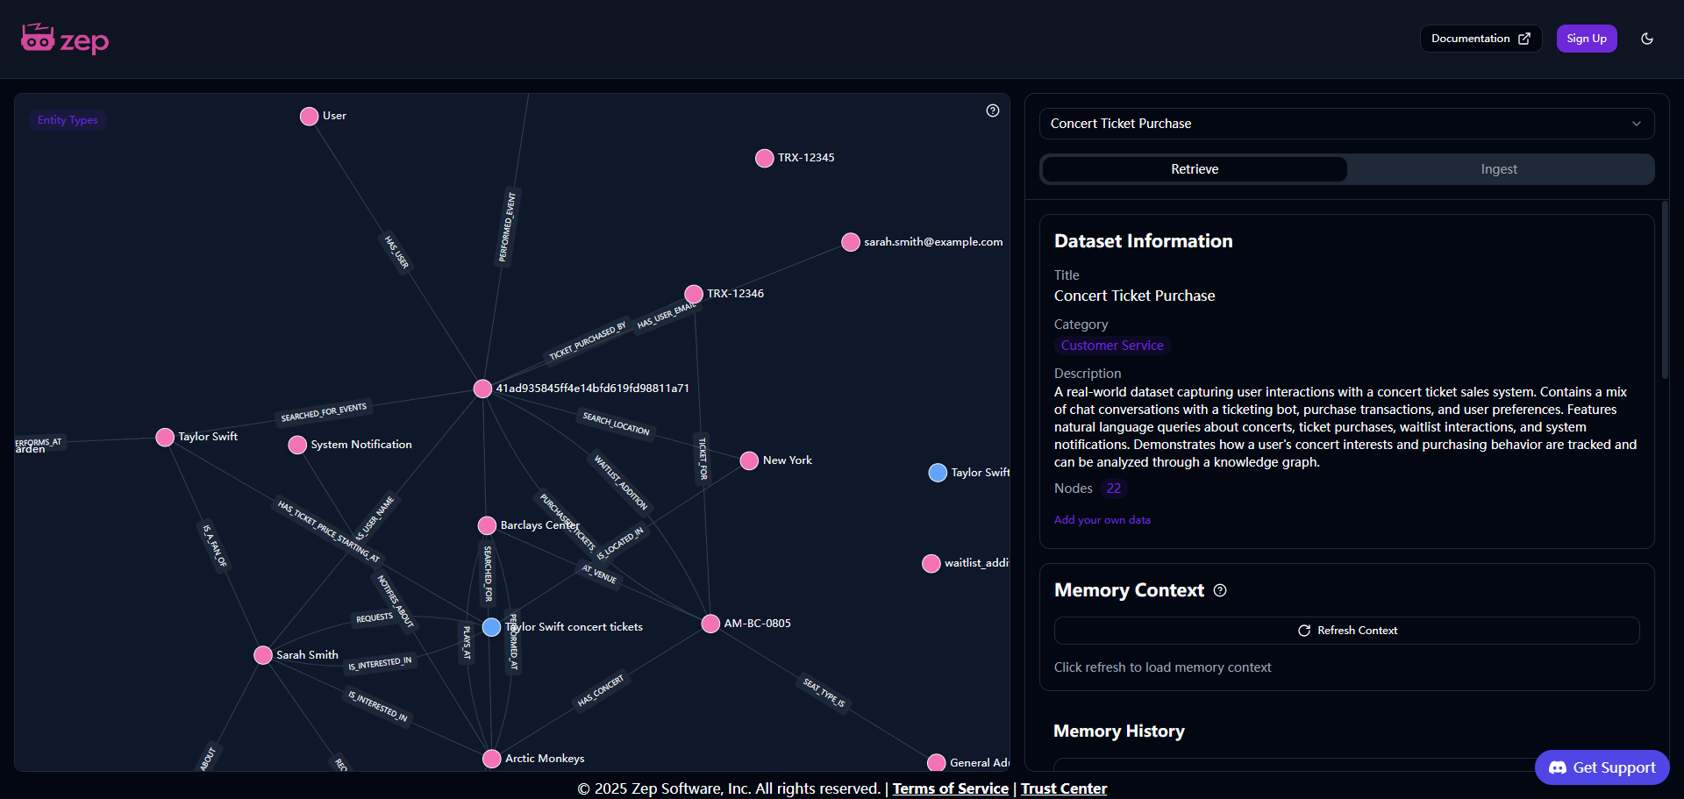1684x799 pixels.
Task: Click the NOTIFIES_ABOUT edge label
Action: (396, 602)
